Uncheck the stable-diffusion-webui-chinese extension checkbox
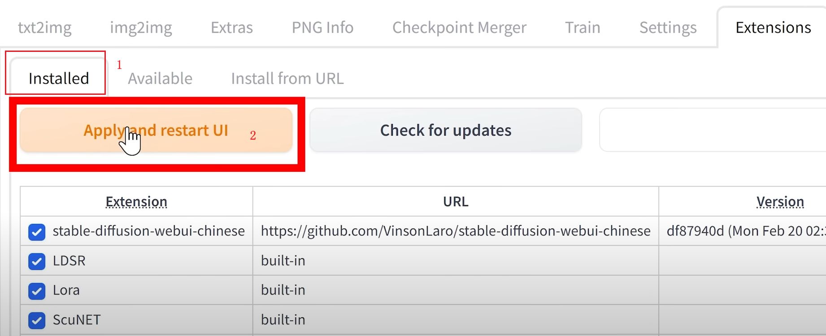Screen dimensions: 826x336 (37, 232)
